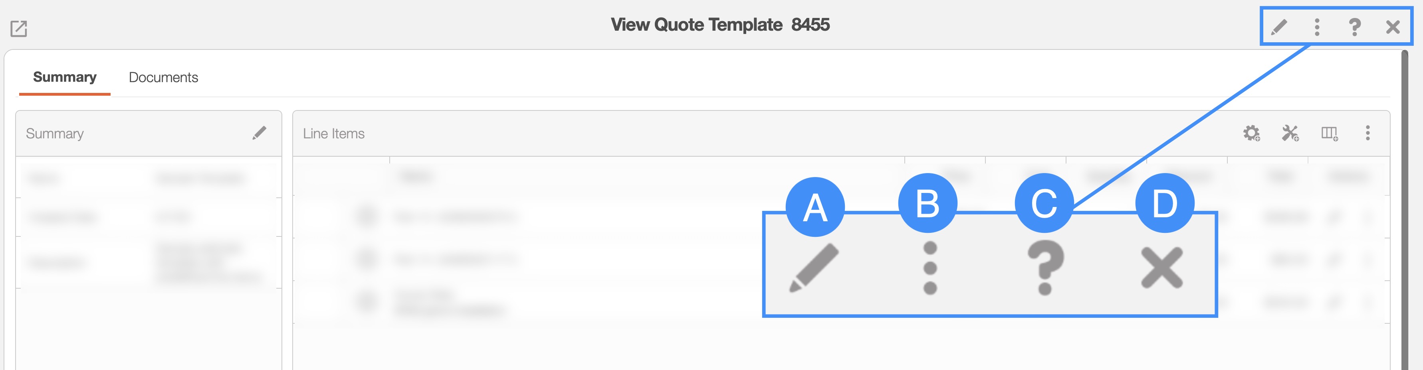The height and width of the screenshot is (370, 1423).
Task: Switch to the Documents tab
Action: [x=163, y=77]
